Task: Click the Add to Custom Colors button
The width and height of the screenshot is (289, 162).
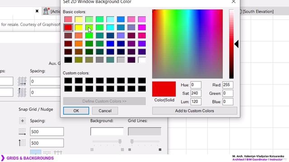Action: tap(195, 111)
